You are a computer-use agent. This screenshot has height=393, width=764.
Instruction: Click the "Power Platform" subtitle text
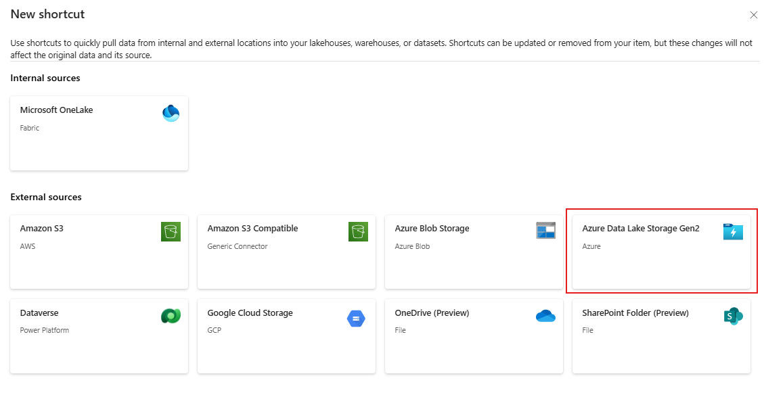pyautogui.click(x=45, y=330)
